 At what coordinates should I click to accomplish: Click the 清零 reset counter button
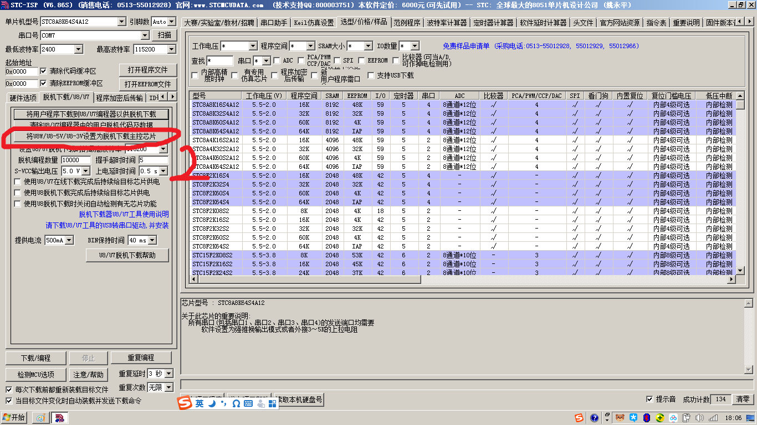point(743,400)
